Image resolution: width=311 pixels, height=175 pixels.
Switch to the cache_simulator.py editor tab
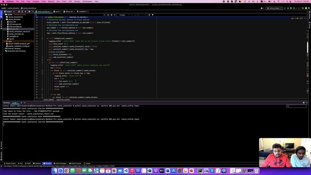click(x=43, y=12)
